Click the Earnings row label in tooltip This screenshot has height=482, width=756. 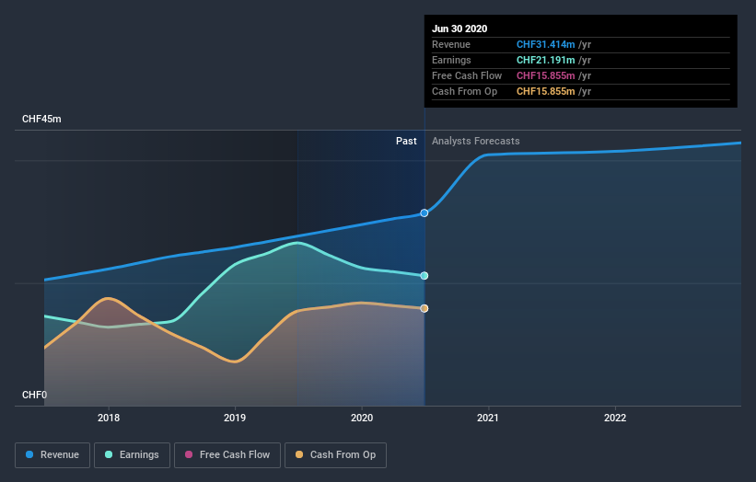pos(451,60)
